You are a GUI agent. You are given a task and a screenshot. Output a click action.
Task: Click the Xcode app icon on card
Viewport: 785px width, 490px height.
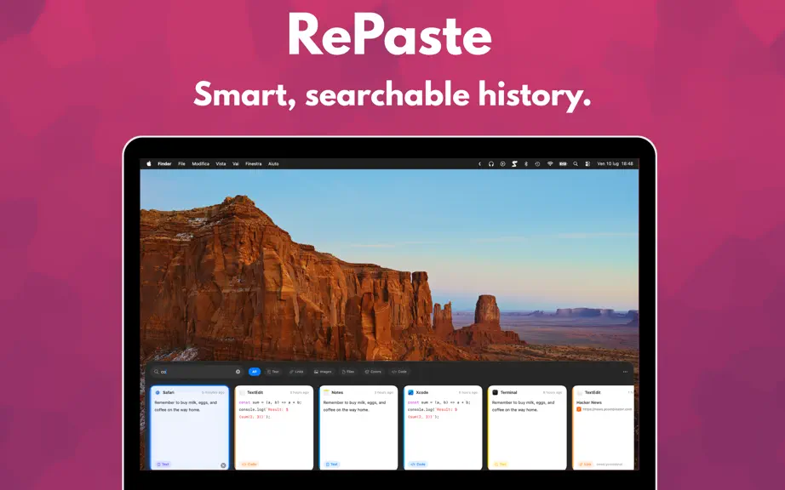[x=410, y=392]
